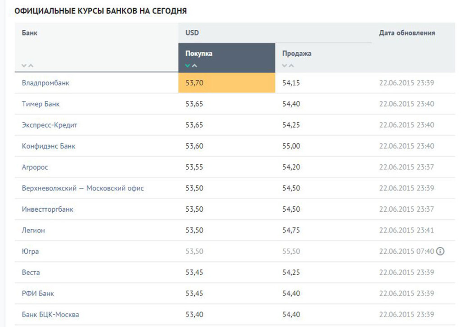Sort Банк column descending arrow

click(24, 66)
